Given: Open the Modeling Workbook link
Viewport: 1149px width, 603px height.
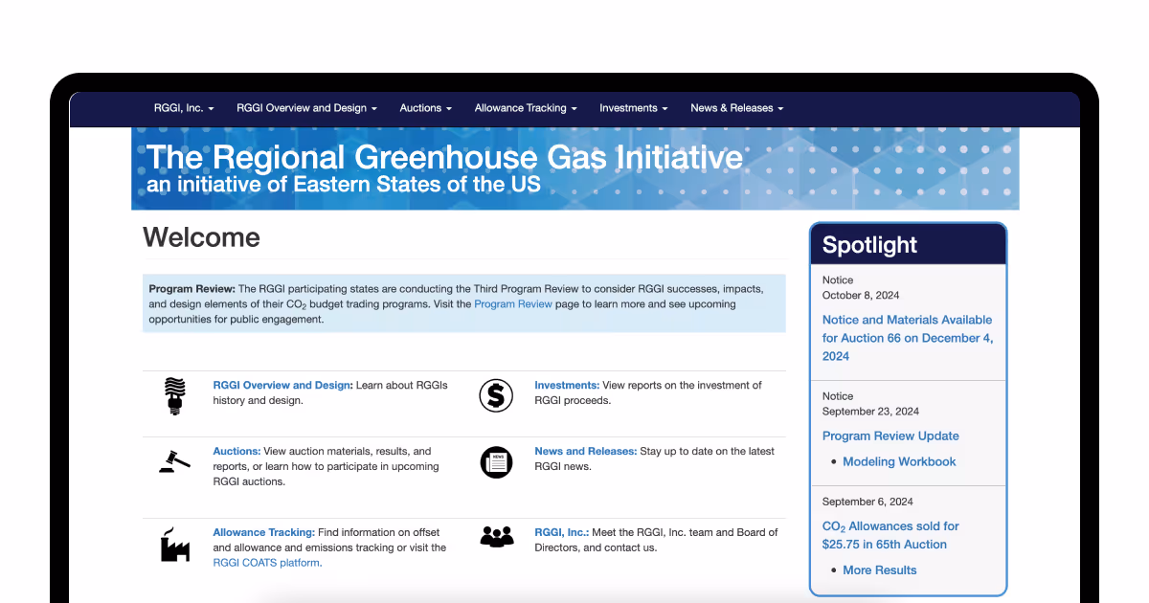Looking at the screenshot, I should [899, 461].
